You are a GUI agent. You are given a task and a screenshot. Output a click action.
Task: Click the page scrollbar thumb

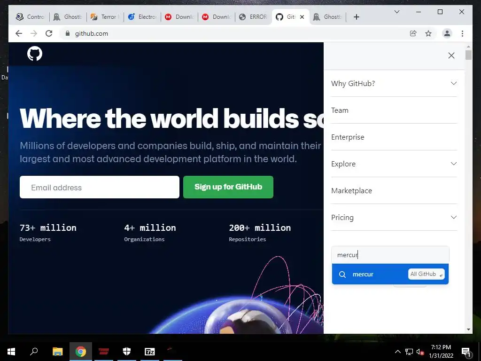pyautogui.click(x=468, y=55)
